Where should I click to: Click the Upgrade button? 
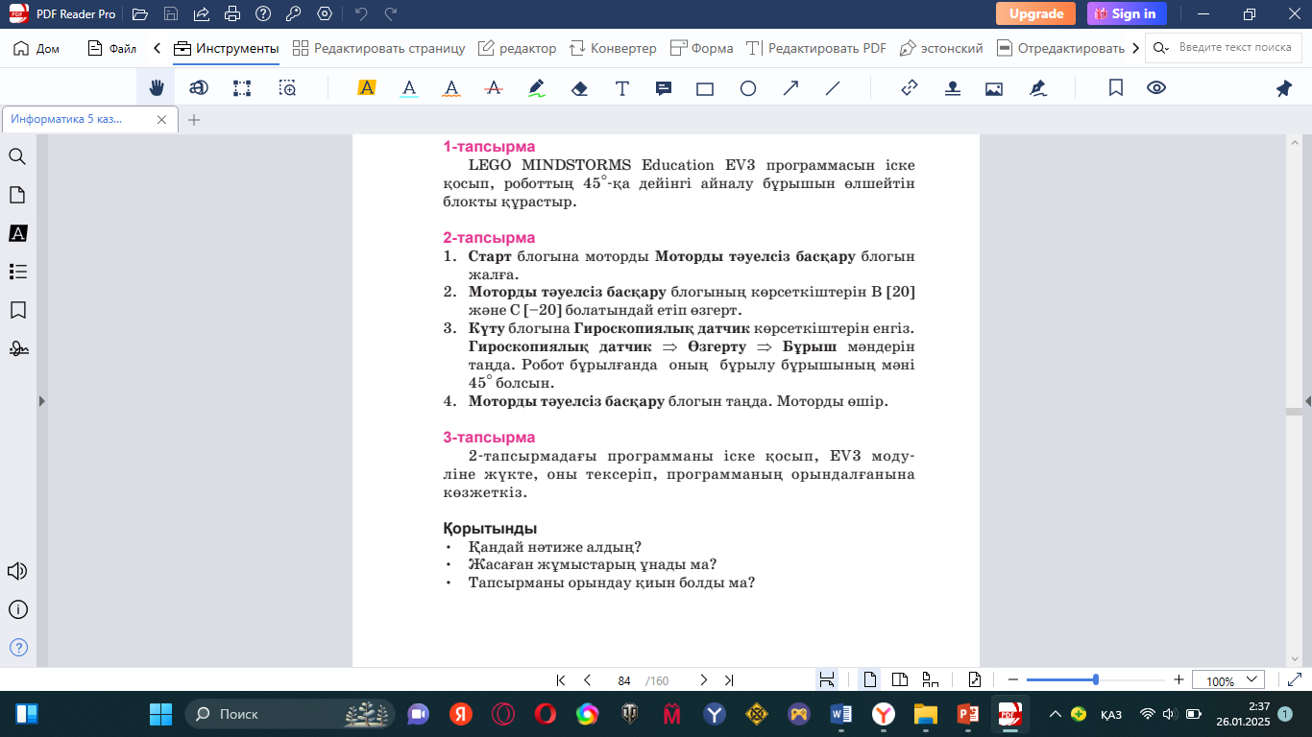1035,13
